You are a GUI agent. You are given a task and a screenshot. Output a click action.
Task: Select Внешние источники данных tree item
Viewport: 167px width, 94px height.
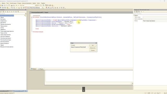click(7, 47)
